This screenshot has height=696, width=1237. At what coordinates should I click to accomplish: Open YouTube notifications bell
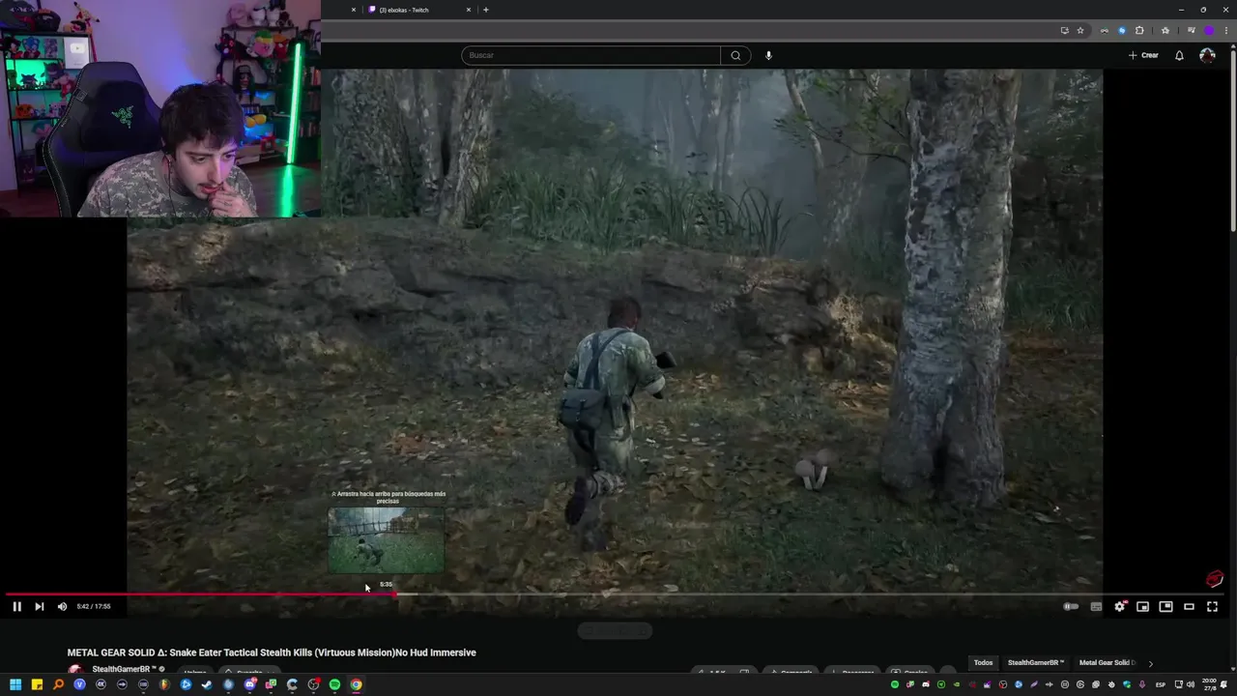[x=1179, y=55]
